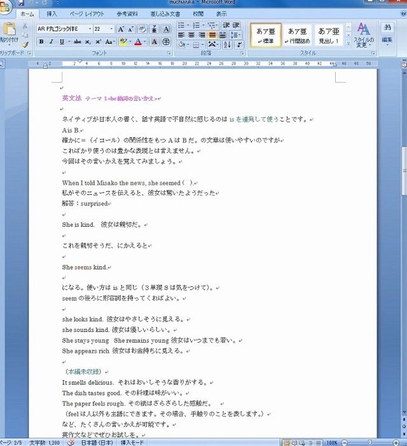
Task: Switch to the outline view icon
Action: [310, 443]
